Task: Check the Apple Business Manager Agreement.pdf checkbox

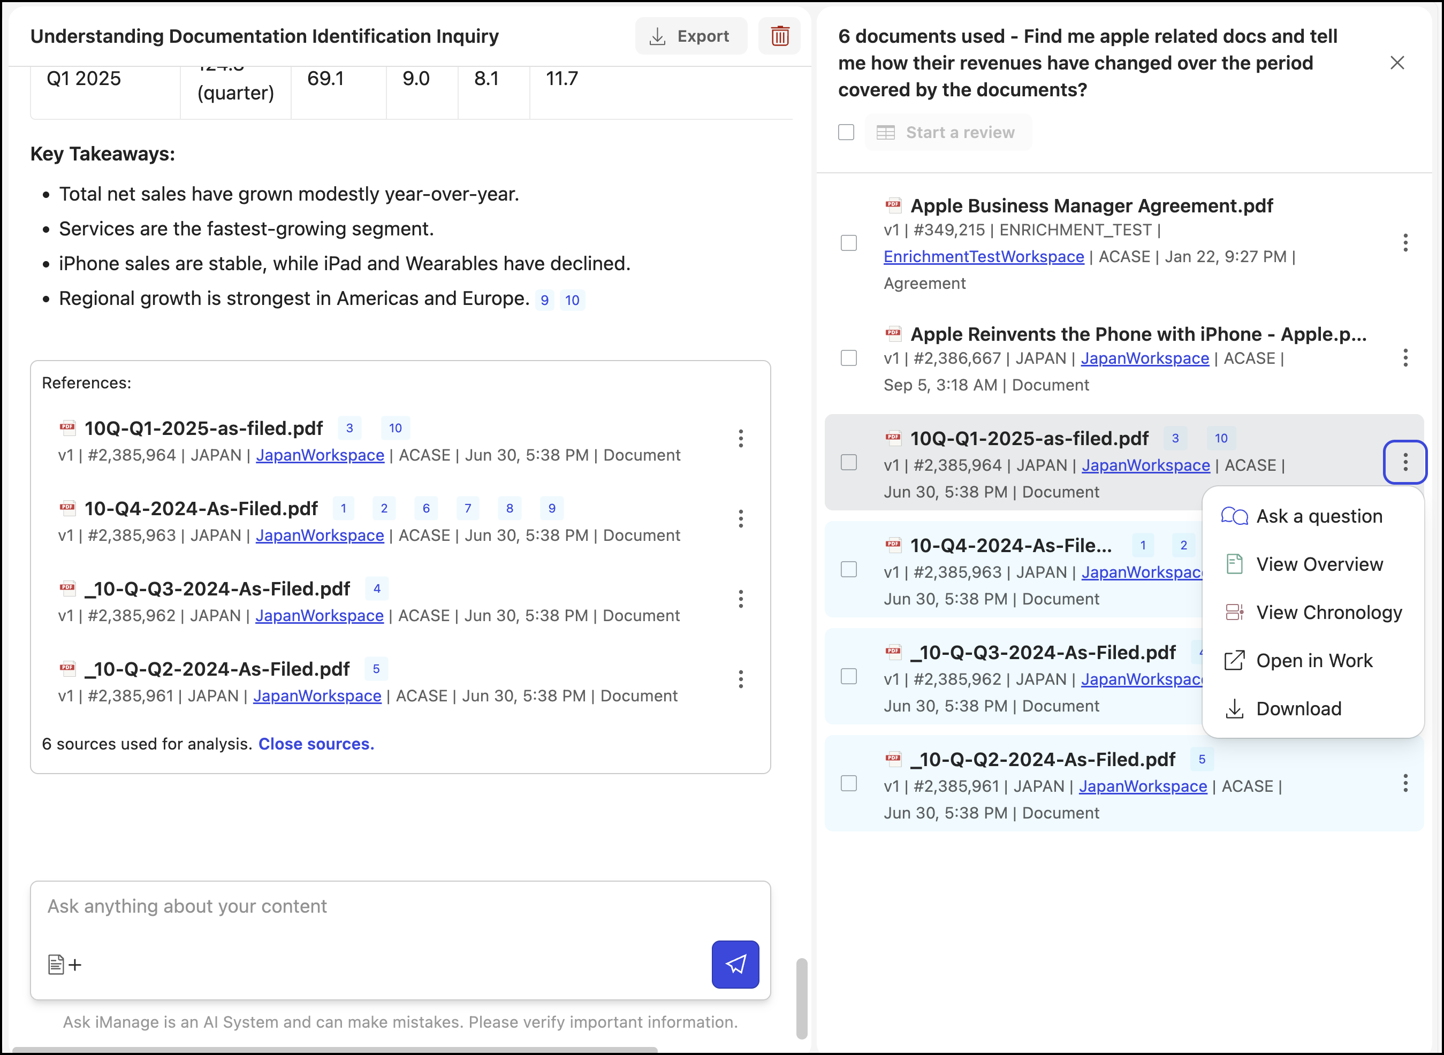Action: click(x=848, y=243)
